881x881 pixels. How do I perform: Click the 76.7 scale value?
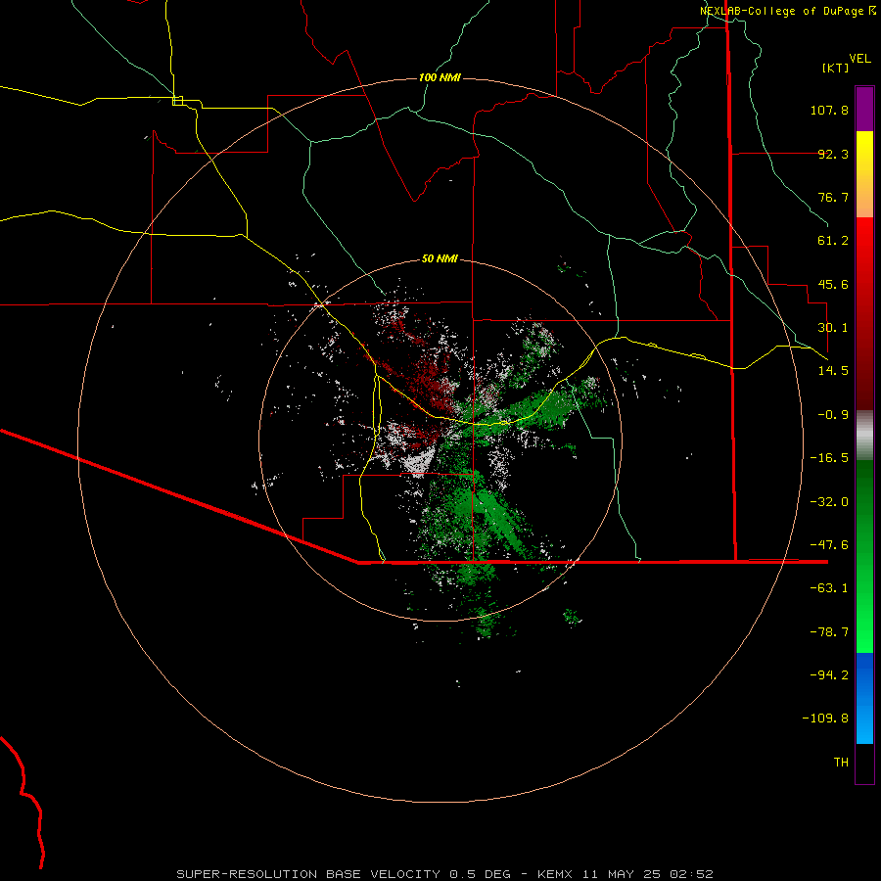point(833,197)
